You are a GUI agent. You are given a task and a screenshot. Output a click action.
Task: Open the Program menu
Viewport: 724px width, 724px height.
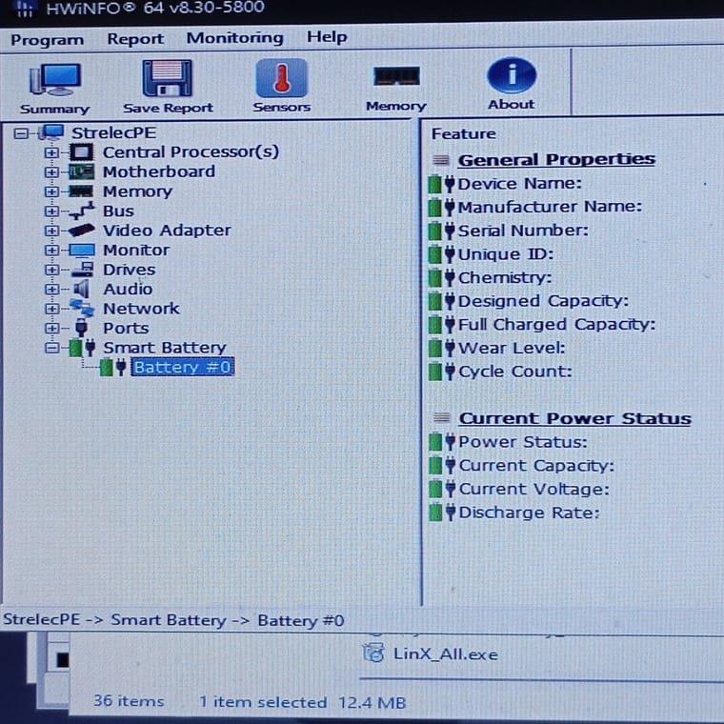tap(47, 40)
